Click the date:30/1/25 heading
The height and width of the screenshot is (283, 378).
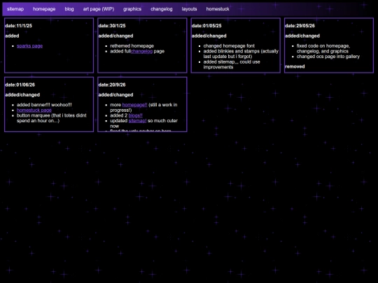click(112, 26)
